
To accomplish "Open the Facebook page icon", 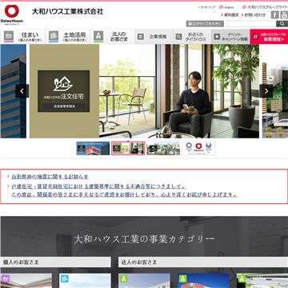I will point(274,15).
